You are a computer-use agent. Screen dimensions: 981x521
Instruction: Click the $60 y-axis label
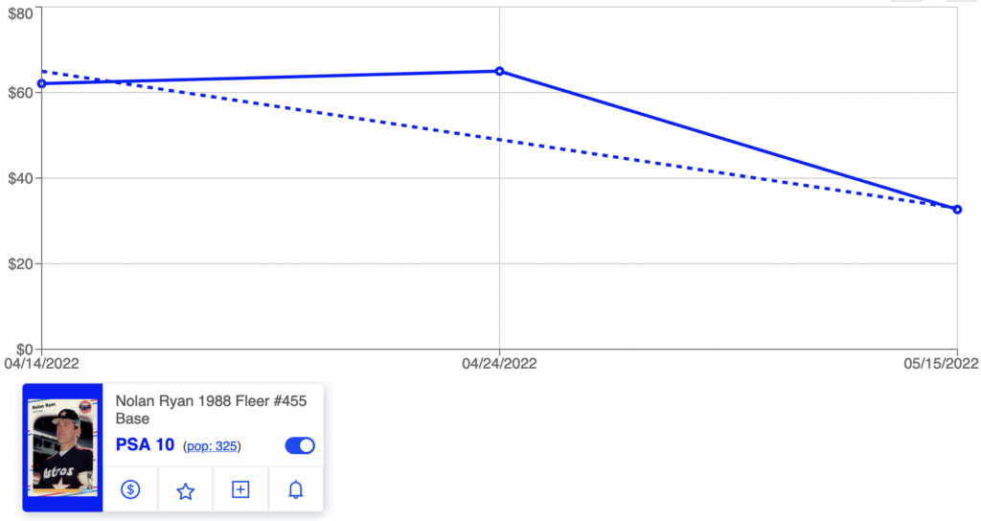(20, 95)
